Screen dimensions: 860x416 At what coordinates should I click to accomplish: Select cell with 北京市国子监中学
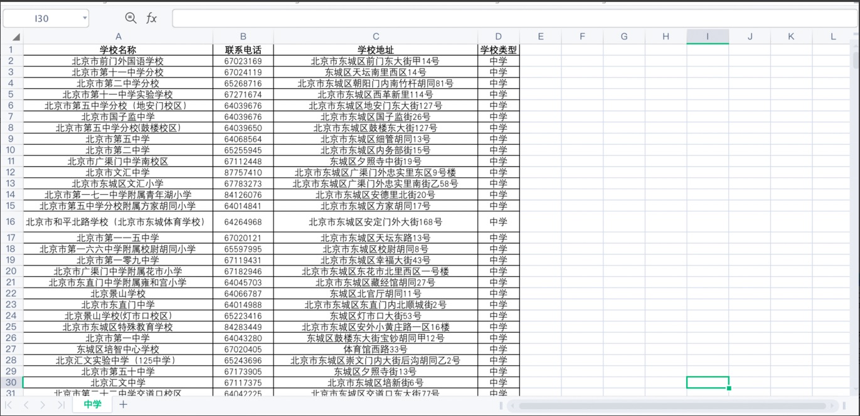pos(118,117)
